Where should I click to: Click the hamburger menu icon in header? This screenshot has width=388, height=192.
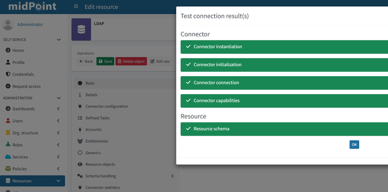[76, 7]
